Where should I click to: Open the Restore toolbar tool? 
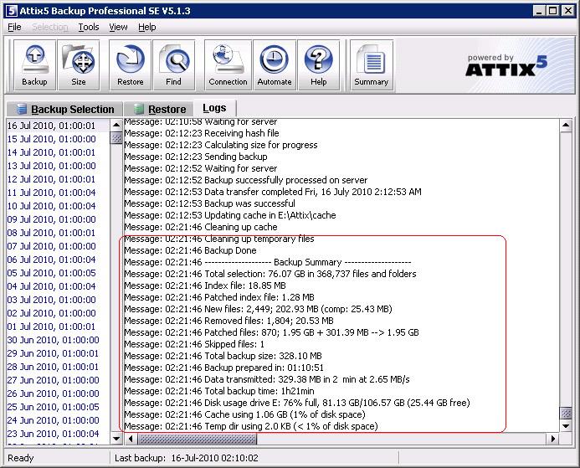(x=130, y=65)
